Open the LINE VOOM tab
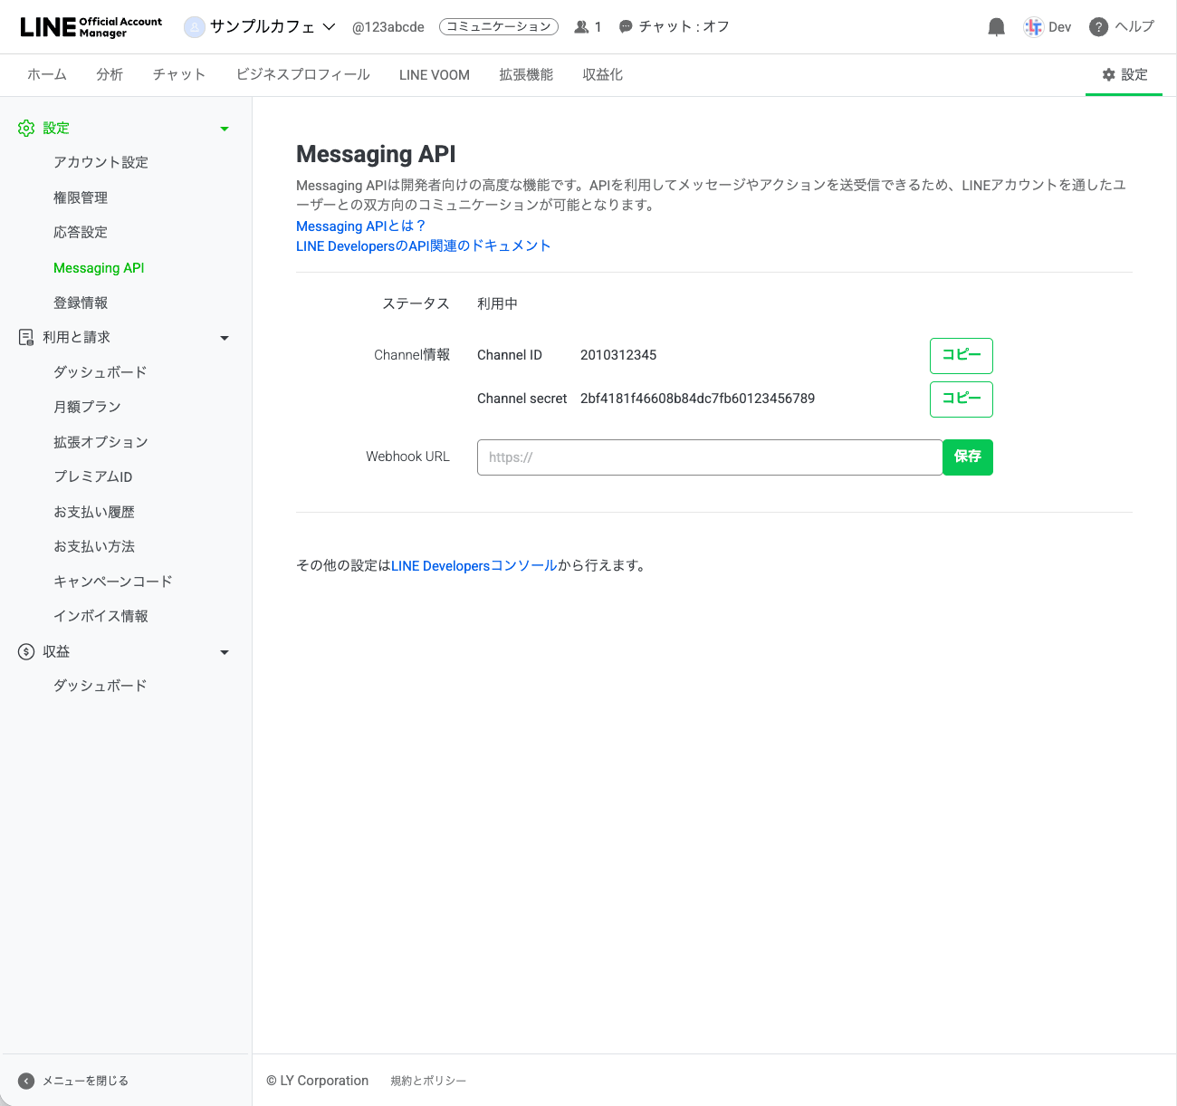 [x=435, y=75]
